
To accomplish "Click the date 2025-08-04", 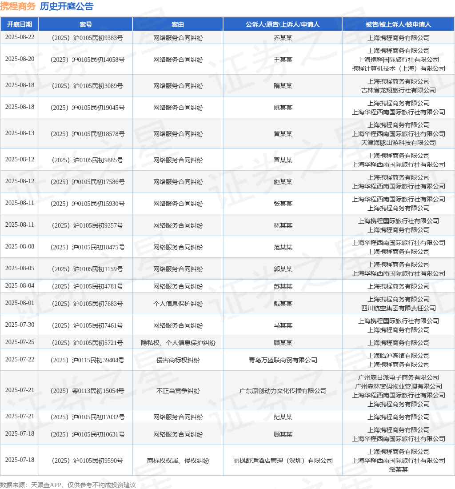I will click(x=20, y=286).
